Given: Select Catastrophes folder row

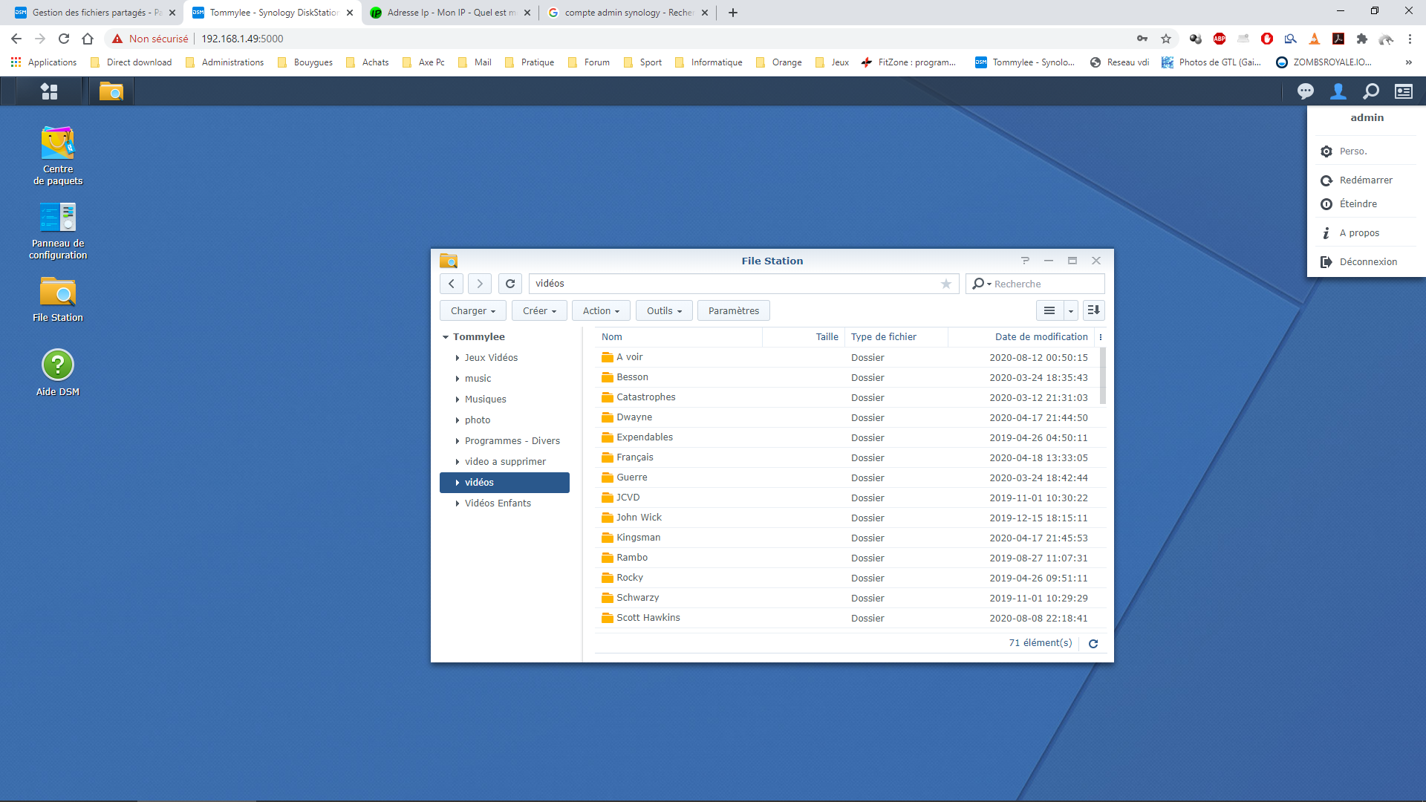Looking at the screenshot, I should [x=847, y=398].
